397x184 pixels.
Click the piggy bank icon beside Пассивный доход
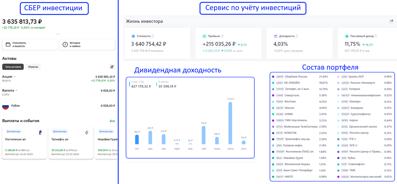pyautogui.click(x=347, y=36)
